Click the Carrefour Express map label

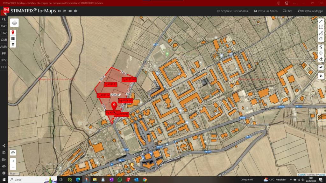click(145, 150)
